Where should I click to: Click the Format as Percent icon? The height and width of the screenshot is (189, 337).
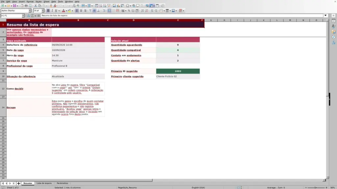[x=129, y=11]
